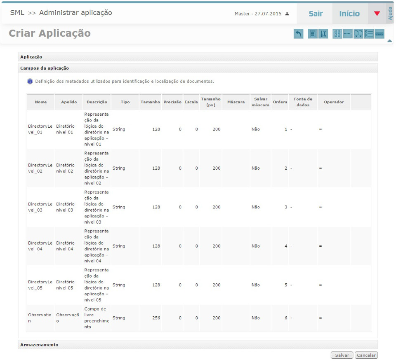Click the back arrow toolbar icon
Image resolution: width=396 pixels, height=362 pixels.
298,34
